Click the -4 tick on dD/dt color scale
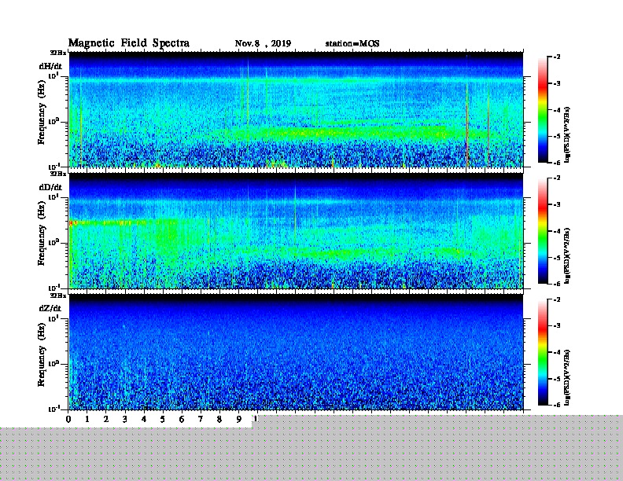 point(557,231)
